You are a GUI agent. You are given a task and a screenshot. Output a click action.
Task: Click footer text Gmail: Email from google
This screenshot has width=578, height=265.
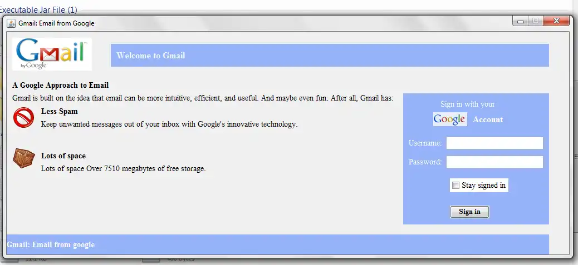tap(51, 245)
